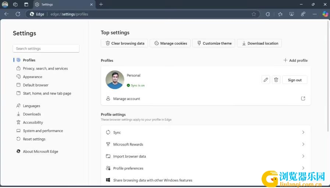Sign out of the Personal profile

click(295, 80)
